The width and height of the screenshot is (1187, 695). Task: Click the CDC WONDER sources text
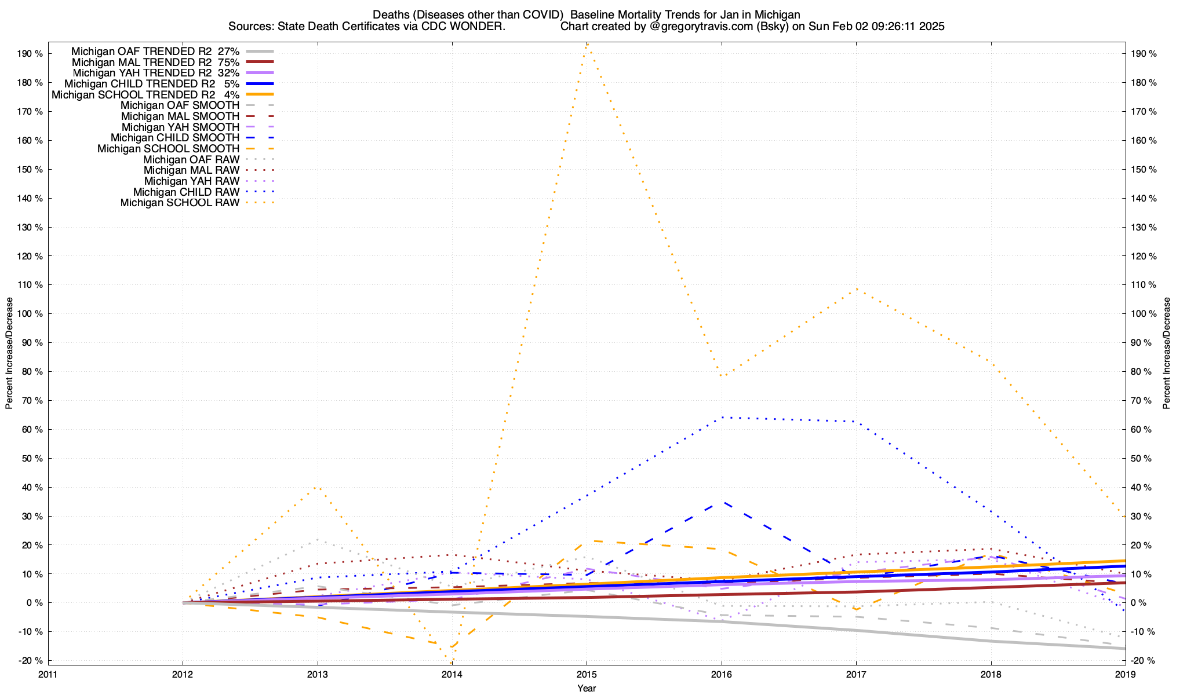pos(366,27)
